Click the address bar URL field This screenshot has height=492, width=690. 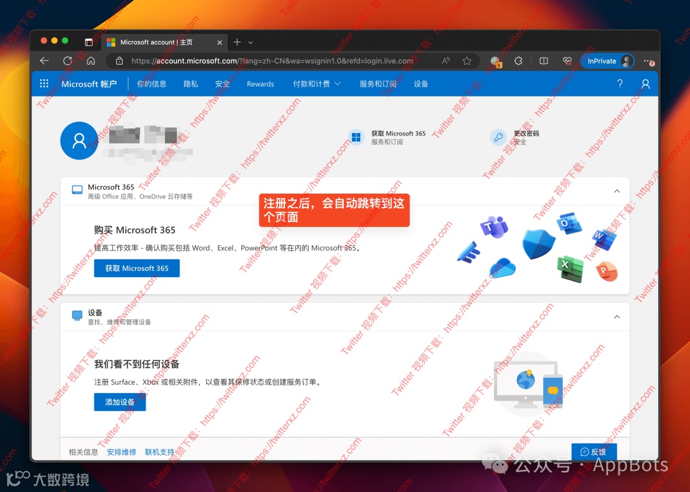(272, 61)
